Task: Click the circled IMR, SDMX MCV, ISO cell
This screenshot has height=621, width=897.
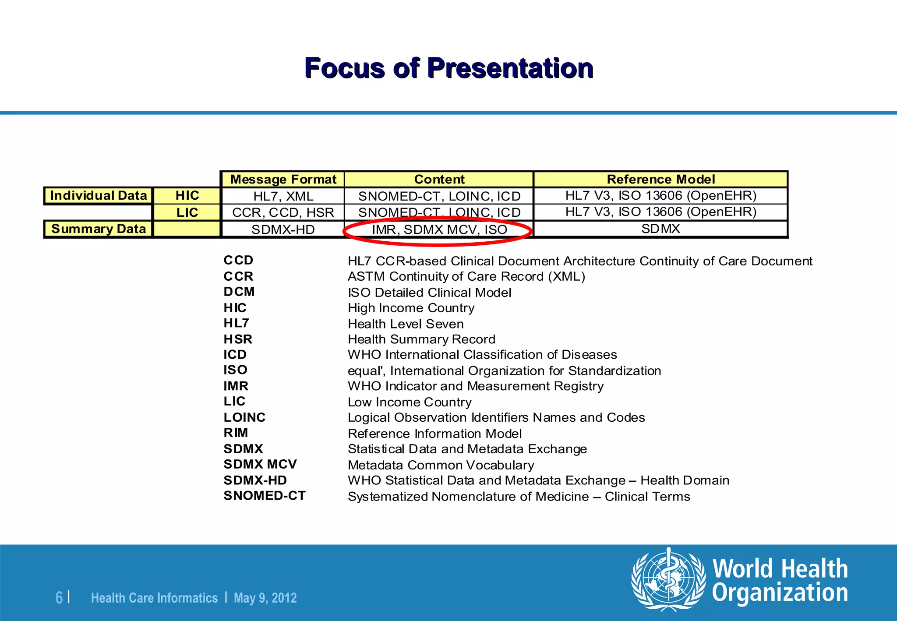Action: click(439, 229)
